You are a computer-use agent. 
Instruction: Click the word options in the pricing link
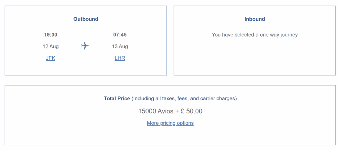click(185, 123)
